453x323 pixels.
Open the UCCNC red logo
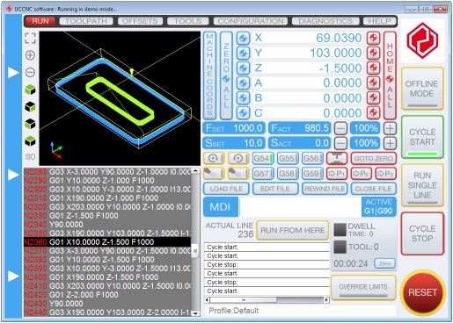tap(422, 40)
